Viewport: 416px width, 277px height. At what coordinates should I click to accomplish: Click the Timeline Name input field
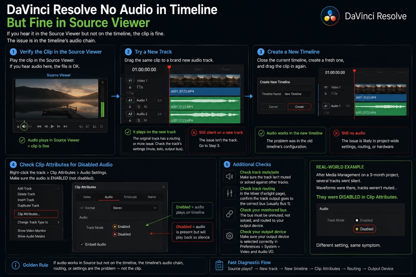297,94
